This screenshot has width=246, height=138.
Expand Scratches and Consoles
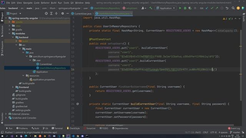point(6,118)
